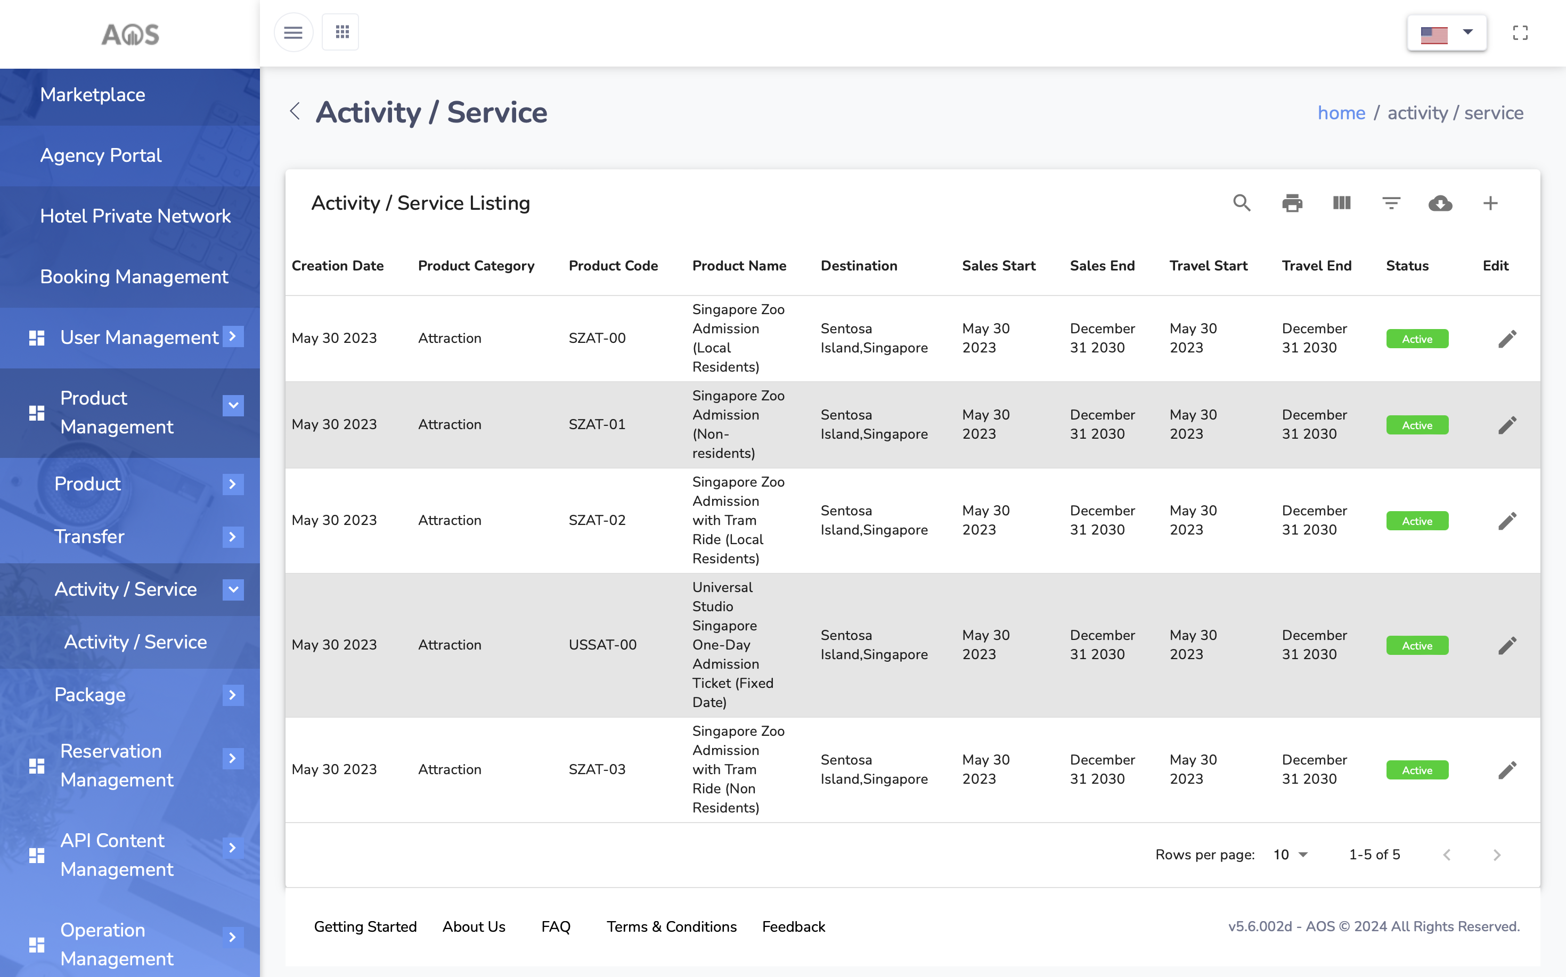This screenshot has width=1566, height=977.
Task: Open the language flag dropdown
Action: pos(1447,33)
